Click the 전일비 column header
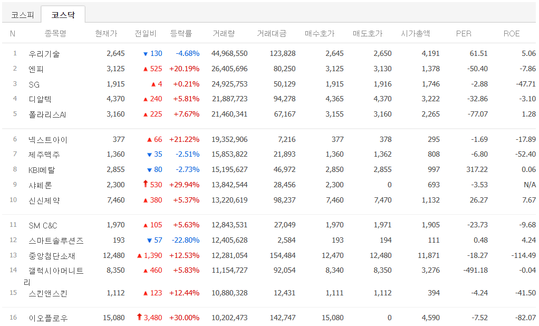This screenshot has height=326, width=539. [x=146, y=33]
